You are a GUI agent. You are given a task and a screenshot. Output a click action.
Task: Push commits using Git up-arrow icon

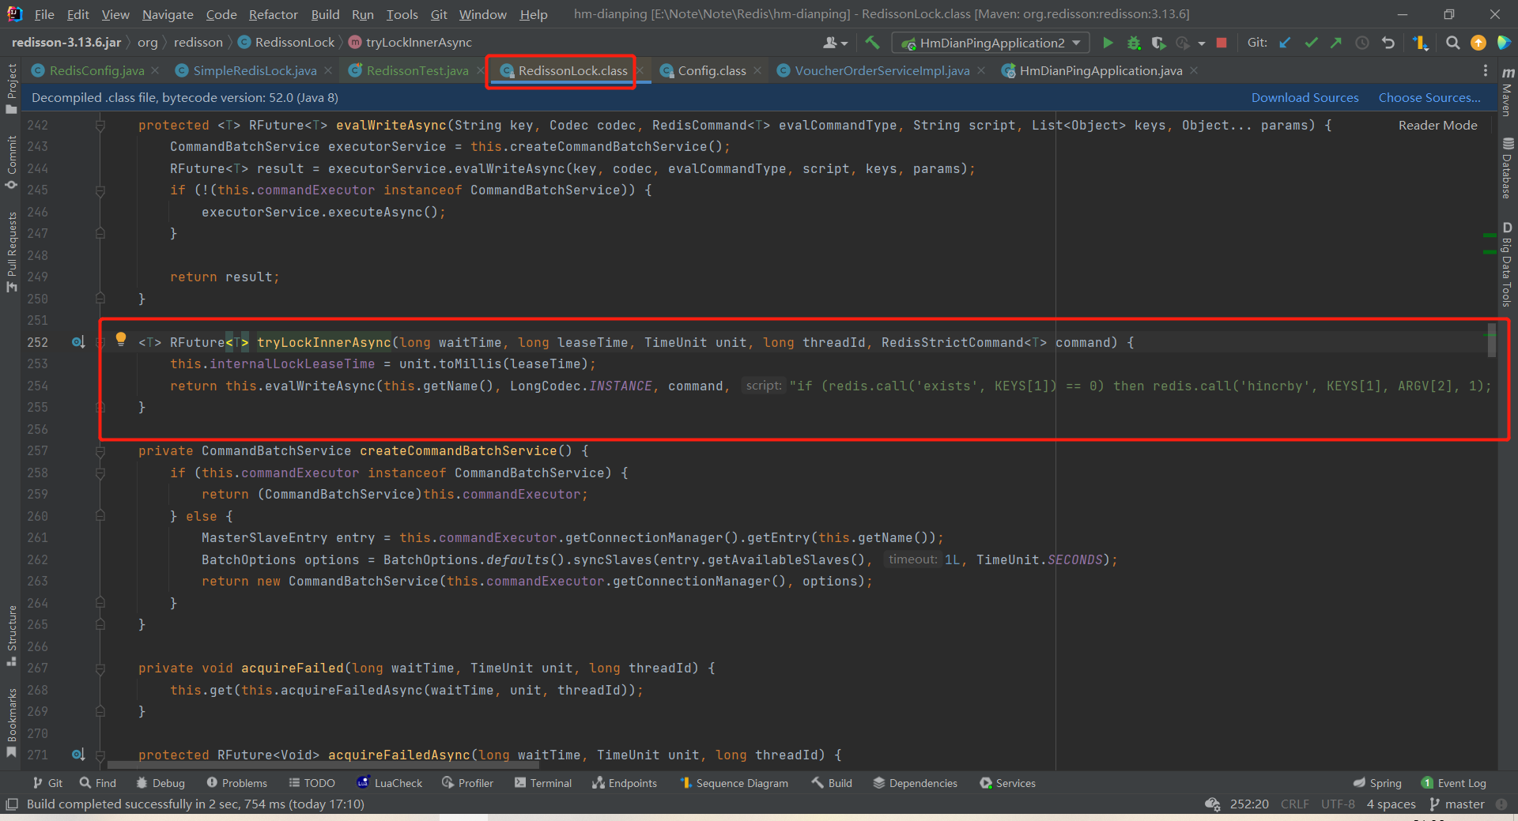pos(1336,43)
